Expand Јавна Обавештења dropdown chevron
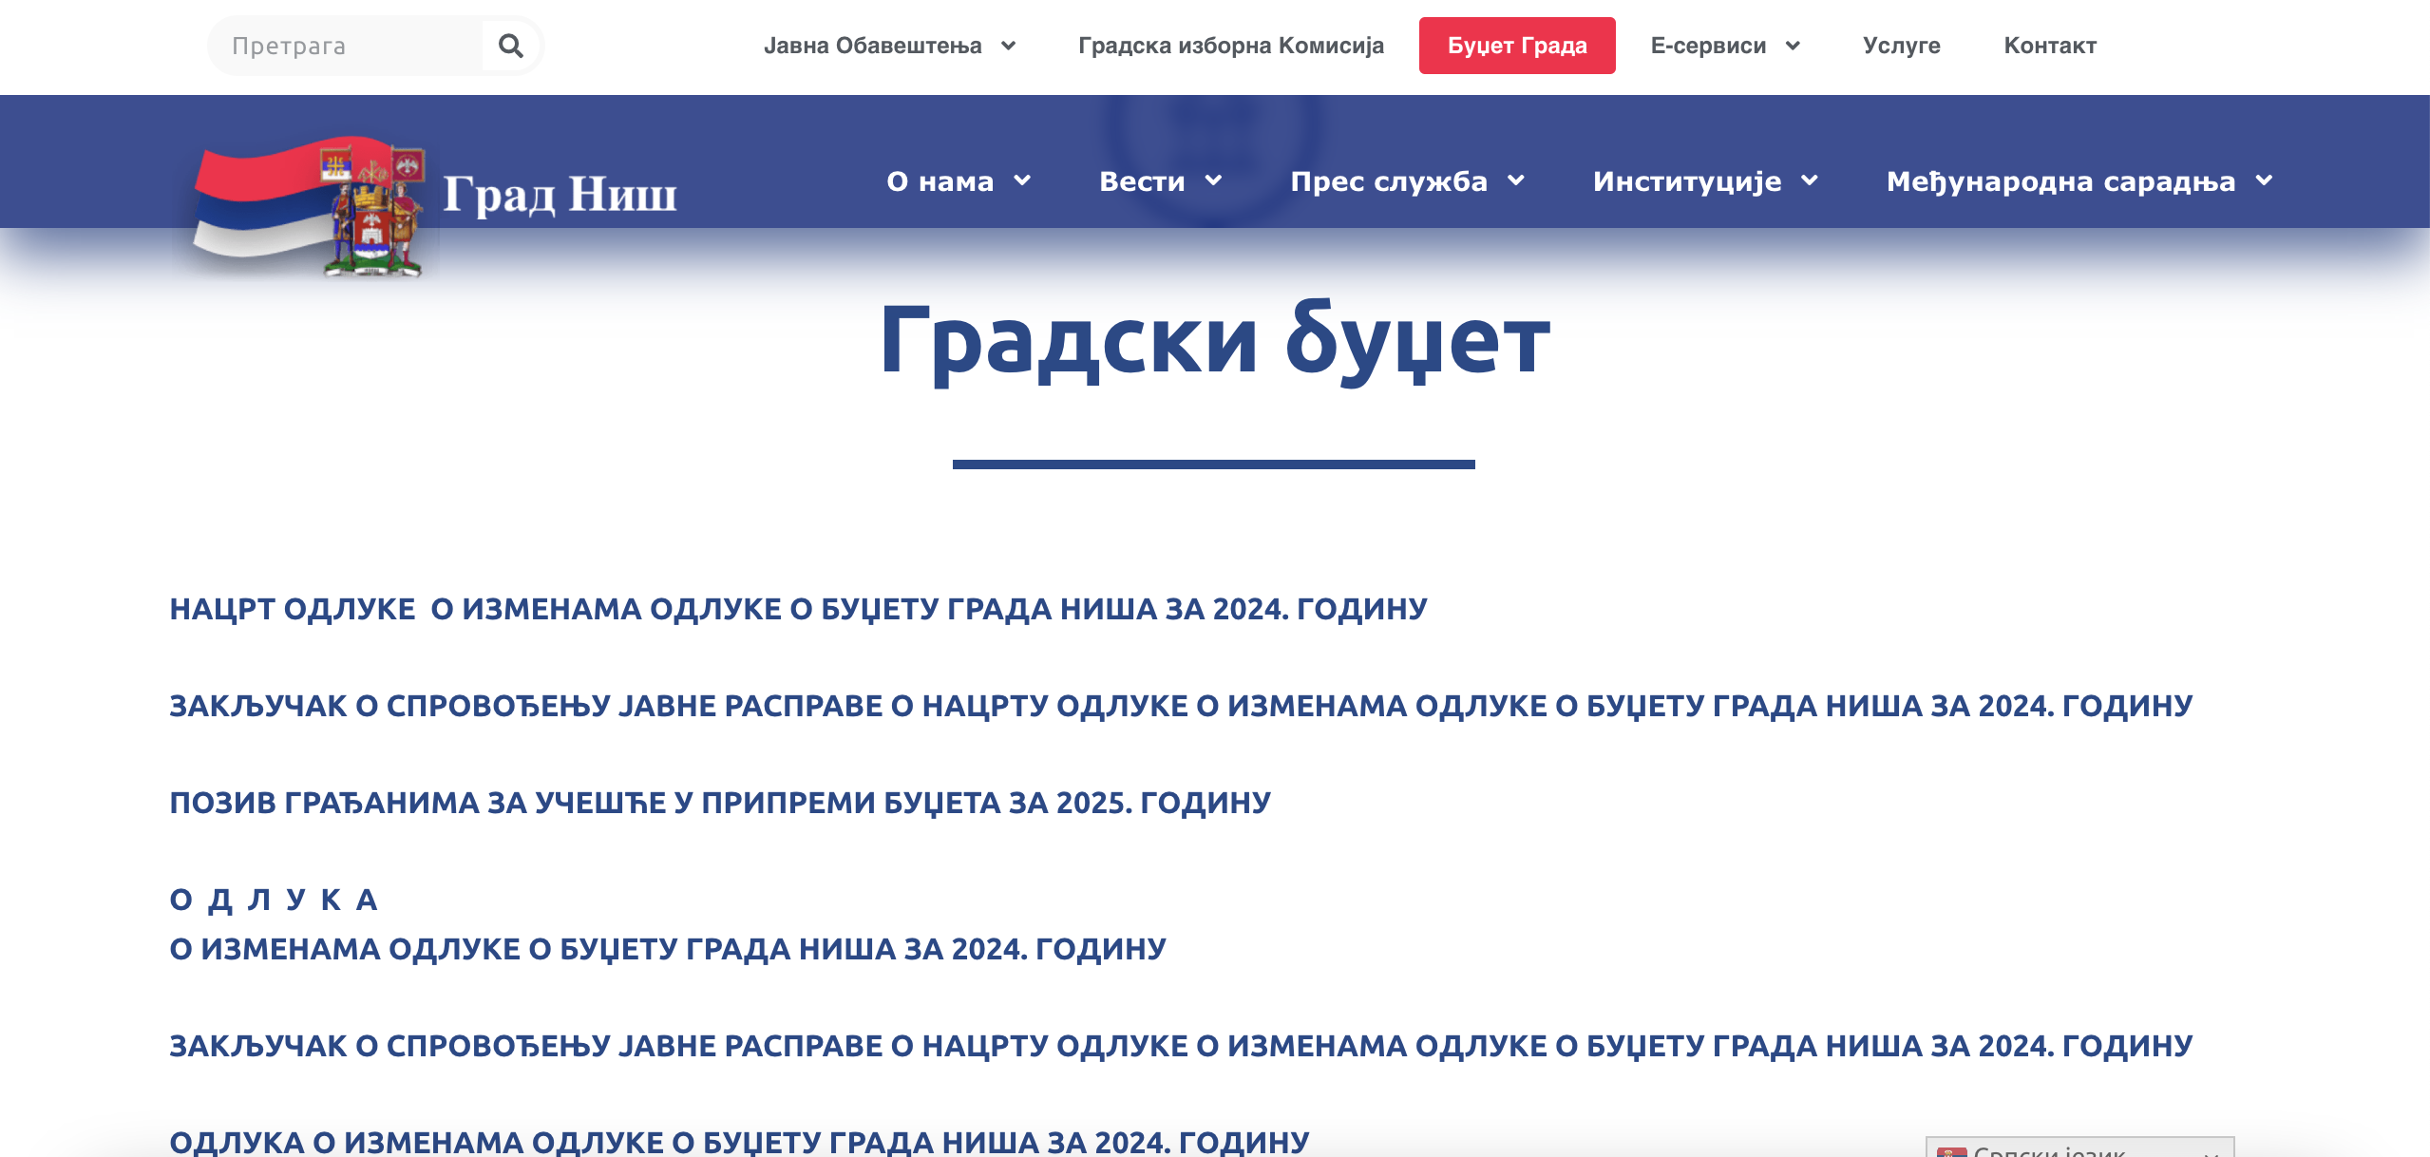This screenshot has height=1157, width=2430. (1009, 46)
